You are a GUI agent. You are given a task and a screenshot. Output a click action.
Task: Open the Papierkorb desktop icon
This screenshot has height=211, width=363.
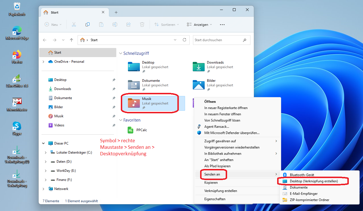[x=17, y=9]
